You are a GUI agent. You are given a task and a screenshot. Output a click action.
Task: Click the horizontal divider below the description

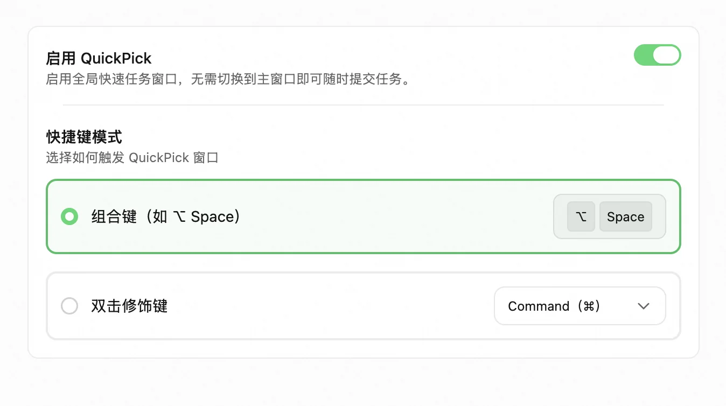pos(364,105)
